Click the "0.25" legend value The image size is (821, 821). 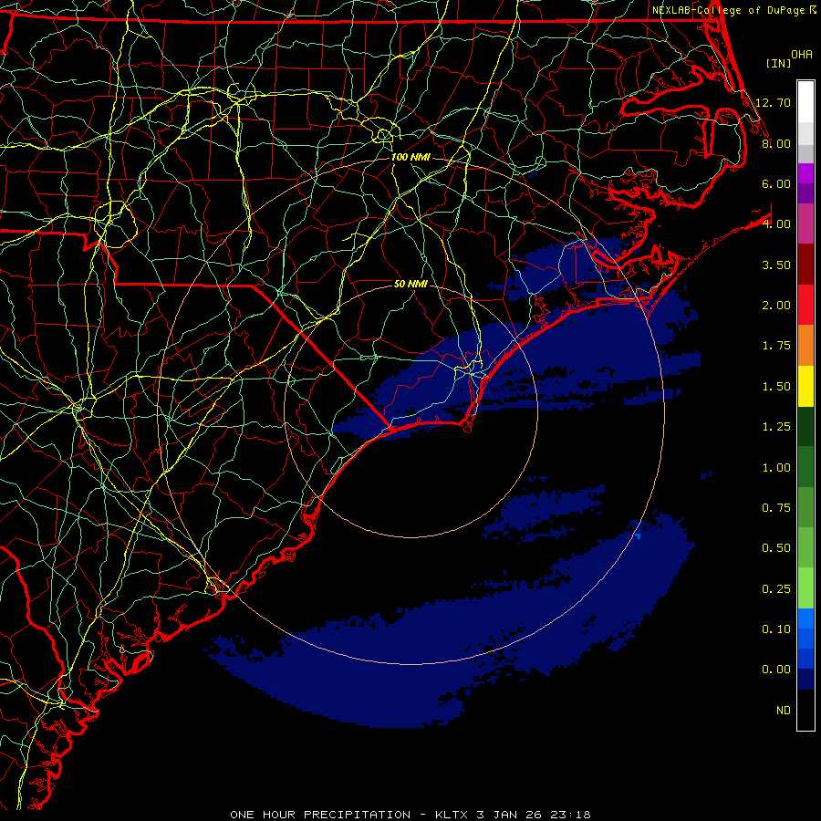pyautogui.click(x=776, y=589)
